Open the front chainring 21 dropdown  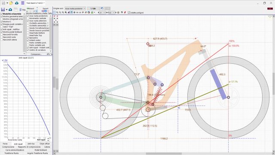coord(102,12)
